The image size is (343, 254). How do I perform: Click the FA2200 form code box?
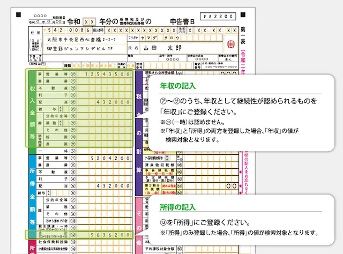[218, 17]
